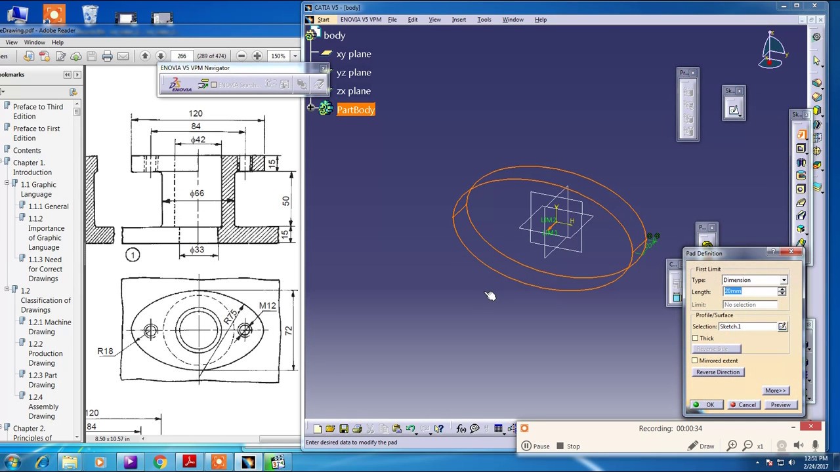Click Adobe Reader previous page arrow
The width and height of the screenshot is (840, 472).
pyautogui.click(x=145, y=56)
